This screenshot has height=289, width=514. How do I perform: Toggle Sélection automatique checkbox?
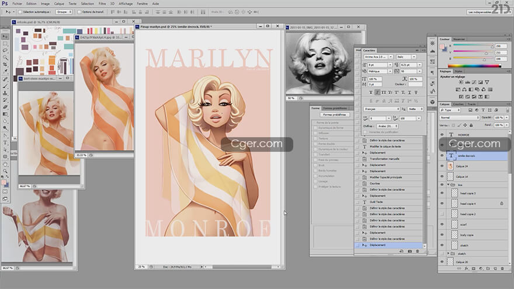[20, 12]
